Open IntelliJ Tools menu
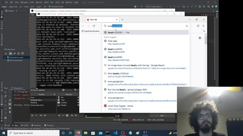 click(57, 2)
